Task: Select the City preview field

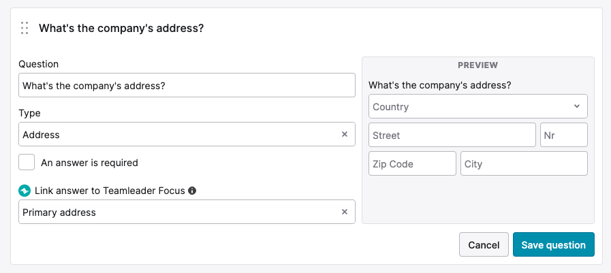Action: coord(524,163)
